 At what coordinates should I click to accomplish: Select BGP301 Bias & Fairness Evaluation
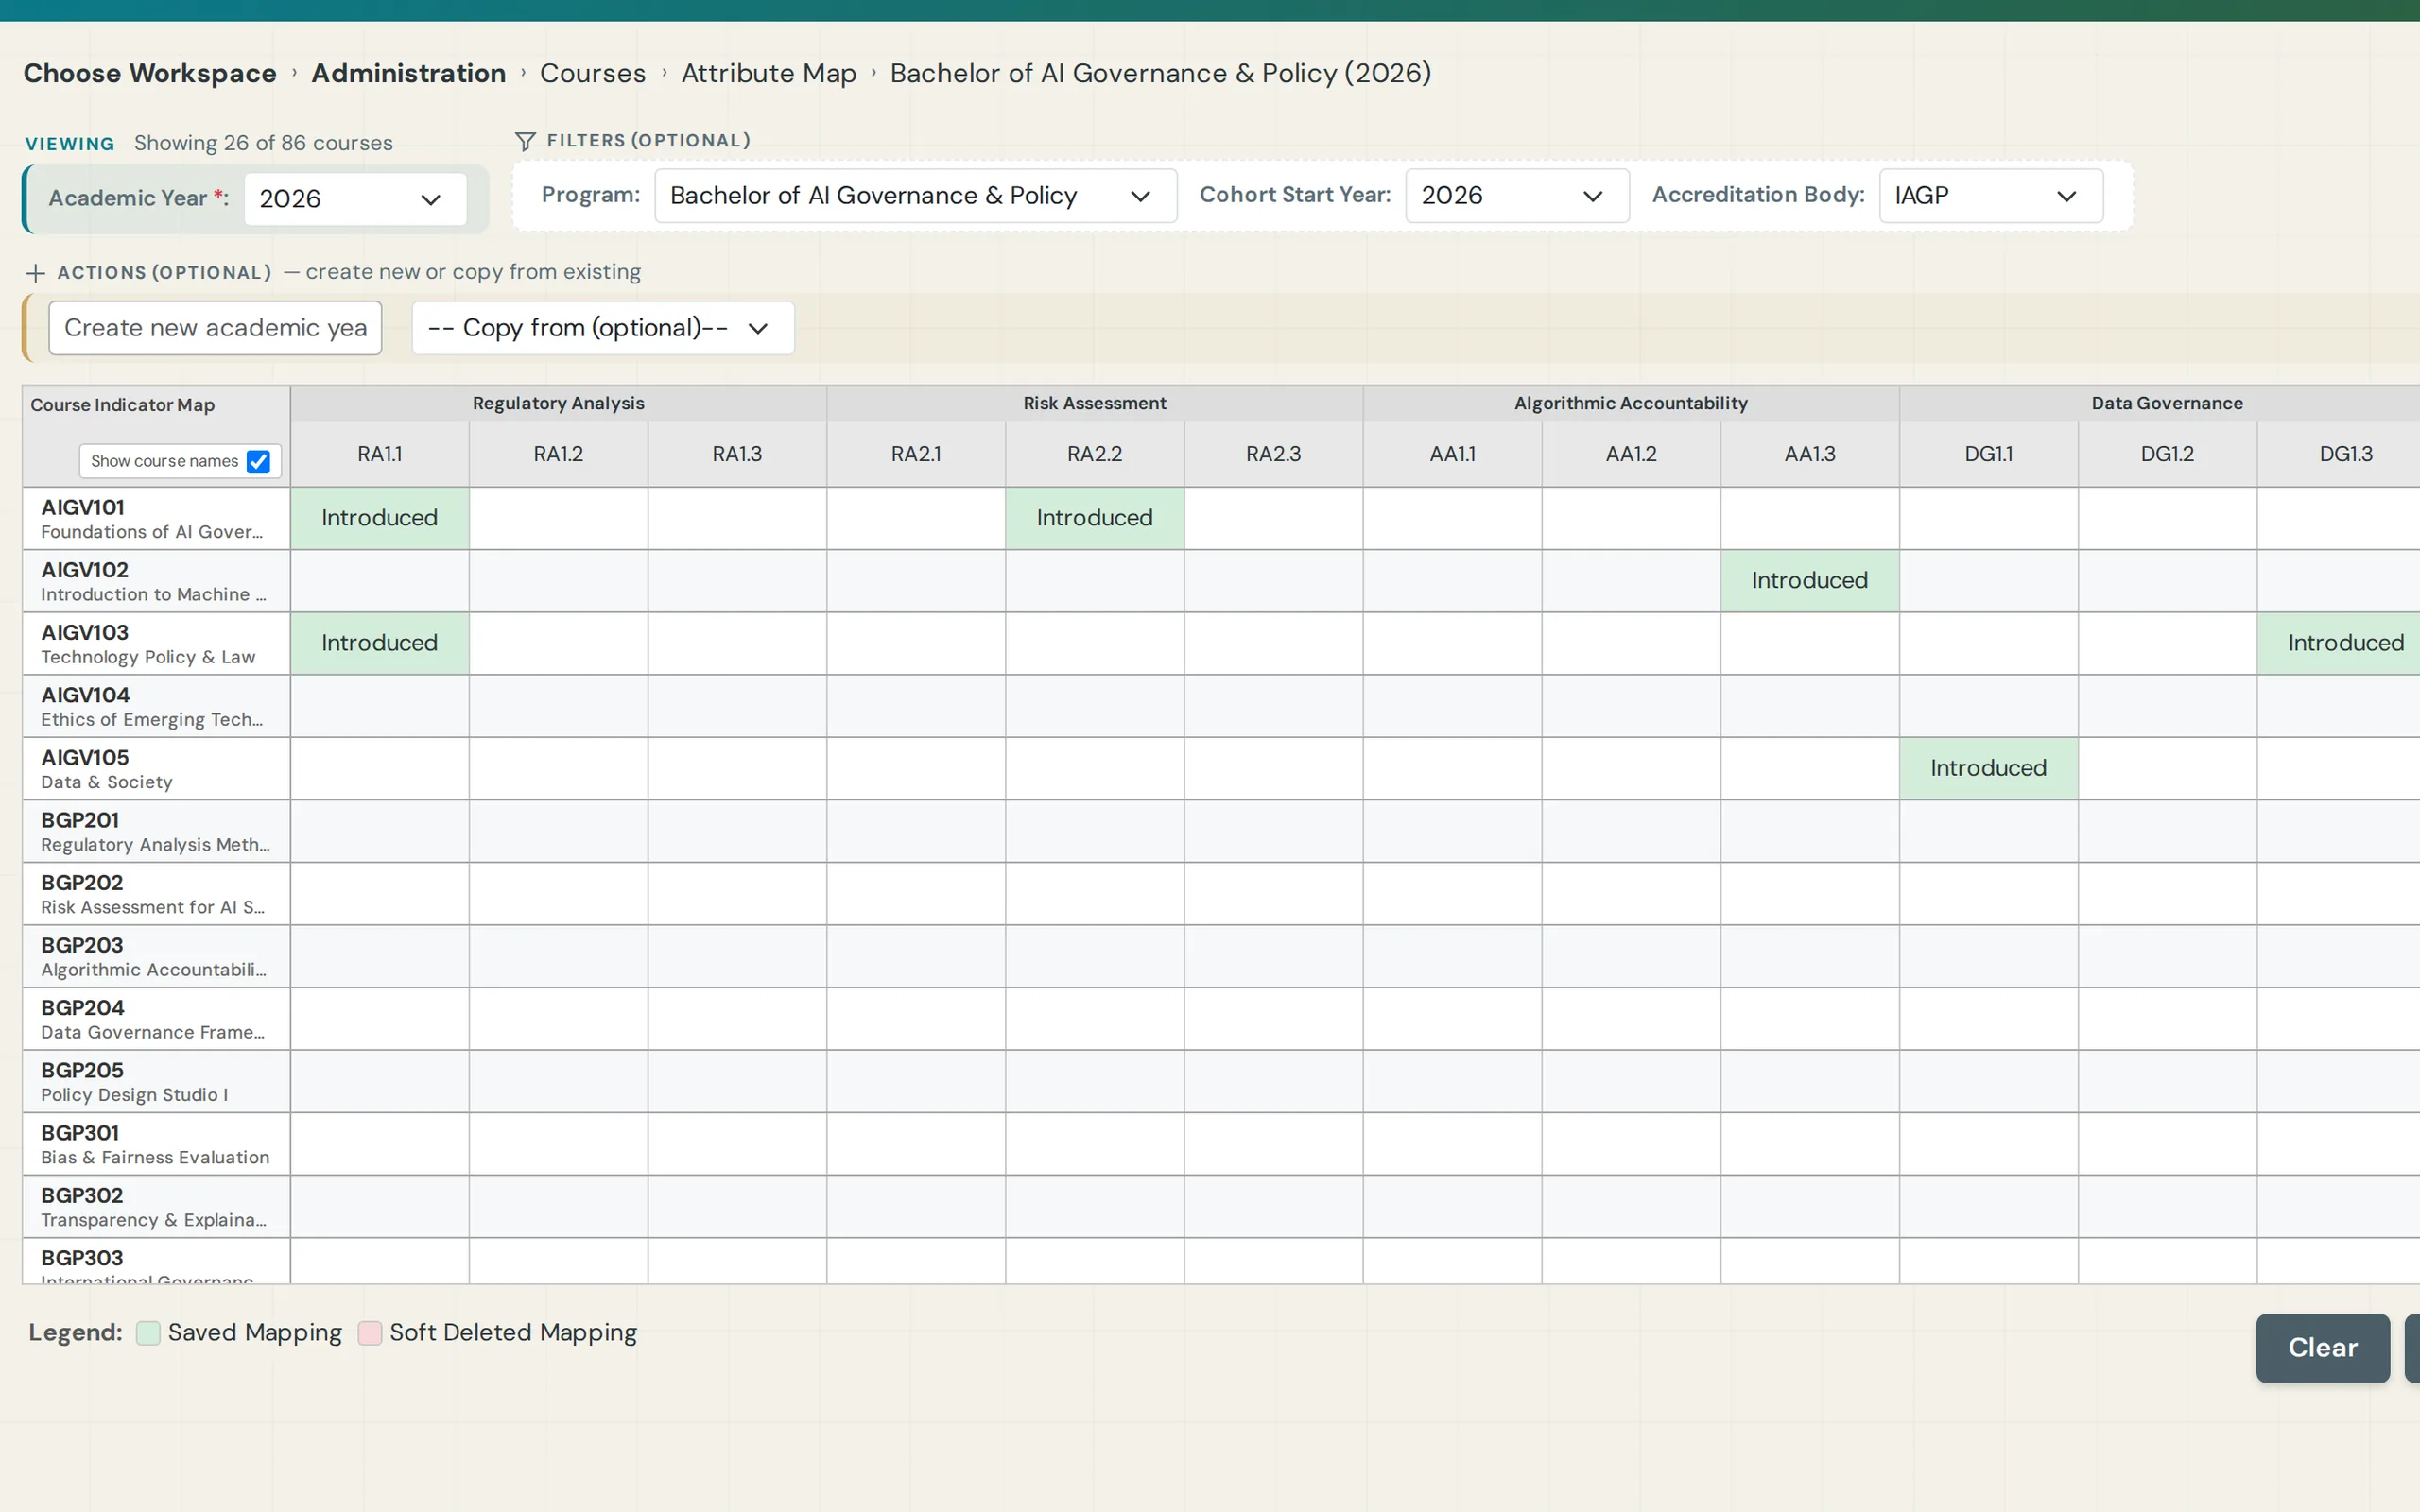[x=156, y=1144]
